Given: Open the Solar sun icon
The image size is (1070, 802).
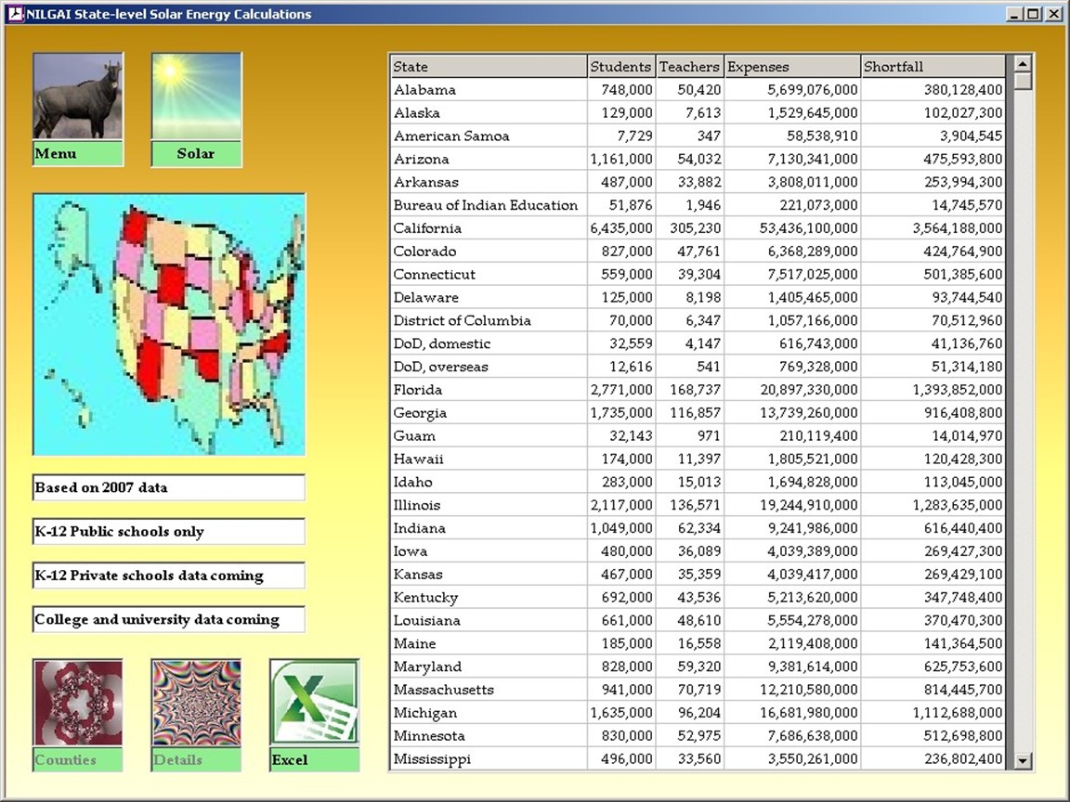Looking at the screenshot, I should click(196, 97).
